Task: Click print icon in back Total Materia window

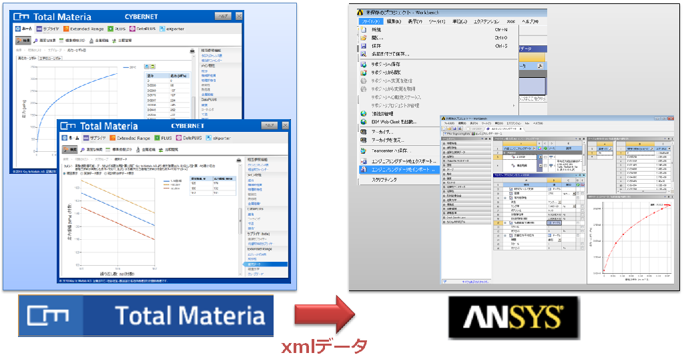Action: [x=192, y=51]
